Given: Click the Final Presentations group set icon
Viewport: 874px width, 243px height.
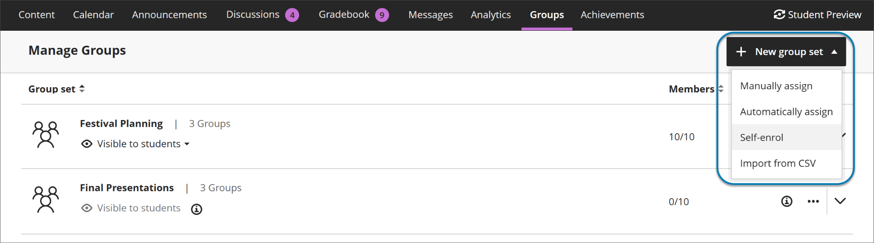Looking at the screenshot, I should tap(45, 199).
